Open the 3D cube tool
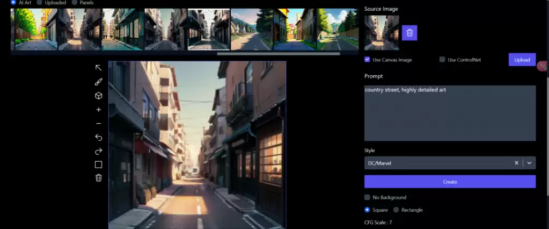Viewport: 549px width, 229px height. [98, 96]
